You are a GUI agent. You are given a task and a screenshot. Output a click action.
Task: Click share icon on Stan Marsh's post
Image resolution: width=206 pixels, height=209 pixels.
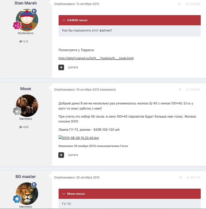179,4
